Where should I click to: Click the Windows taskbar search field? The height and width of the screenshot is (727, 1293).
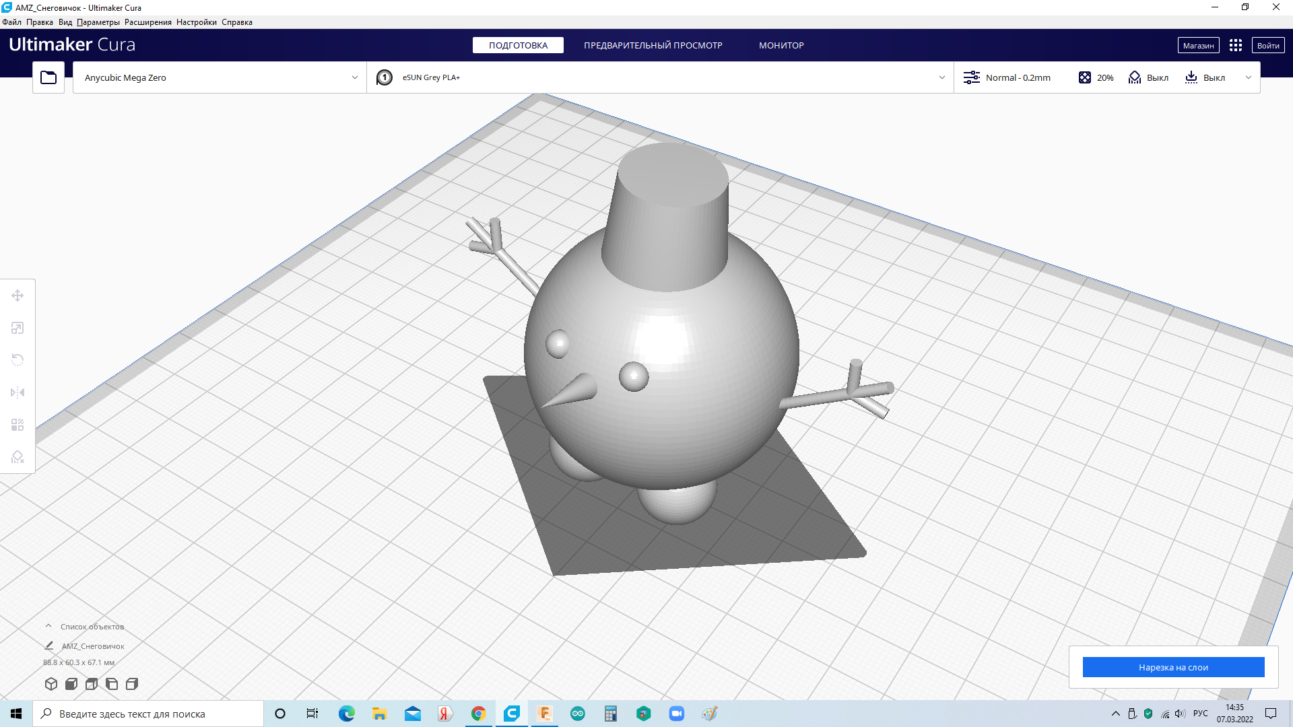(x=148, y=714)
